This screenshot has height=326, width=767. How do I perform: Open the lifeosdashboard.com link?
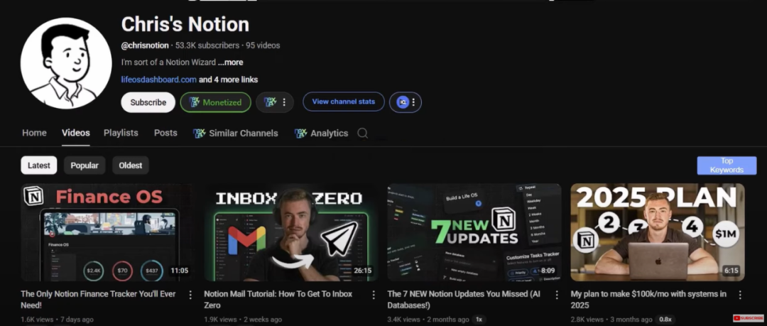point(159,80)
